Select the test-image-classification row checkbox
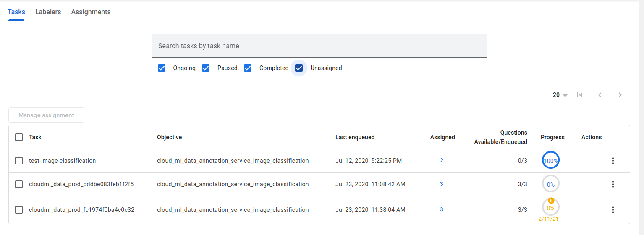This screenshot has height=235, width=644. point(19,161)
